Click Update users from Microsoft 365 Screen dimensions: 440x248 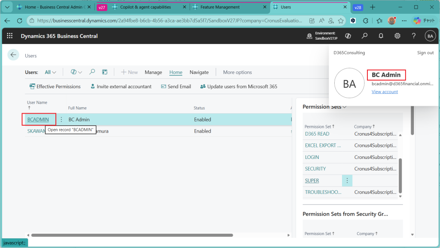[x=238, y=87]
